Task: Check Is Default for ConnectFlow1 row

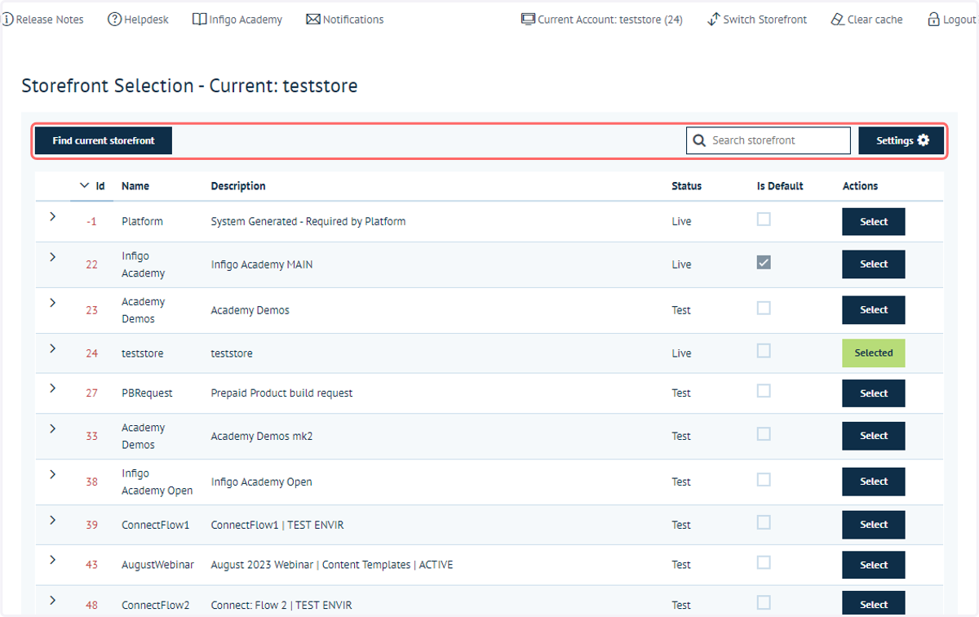Action: [x=764, y=522]
